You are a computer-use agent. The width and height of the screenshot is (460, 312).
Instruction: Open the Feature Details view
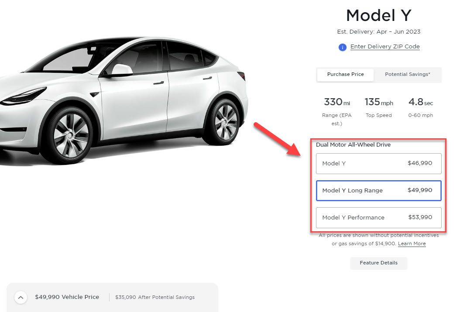[378, 263]
